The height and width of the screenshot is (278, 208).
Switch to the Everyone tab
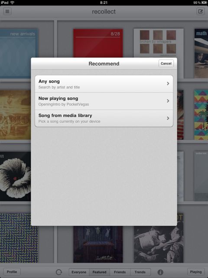coord(79,272)
